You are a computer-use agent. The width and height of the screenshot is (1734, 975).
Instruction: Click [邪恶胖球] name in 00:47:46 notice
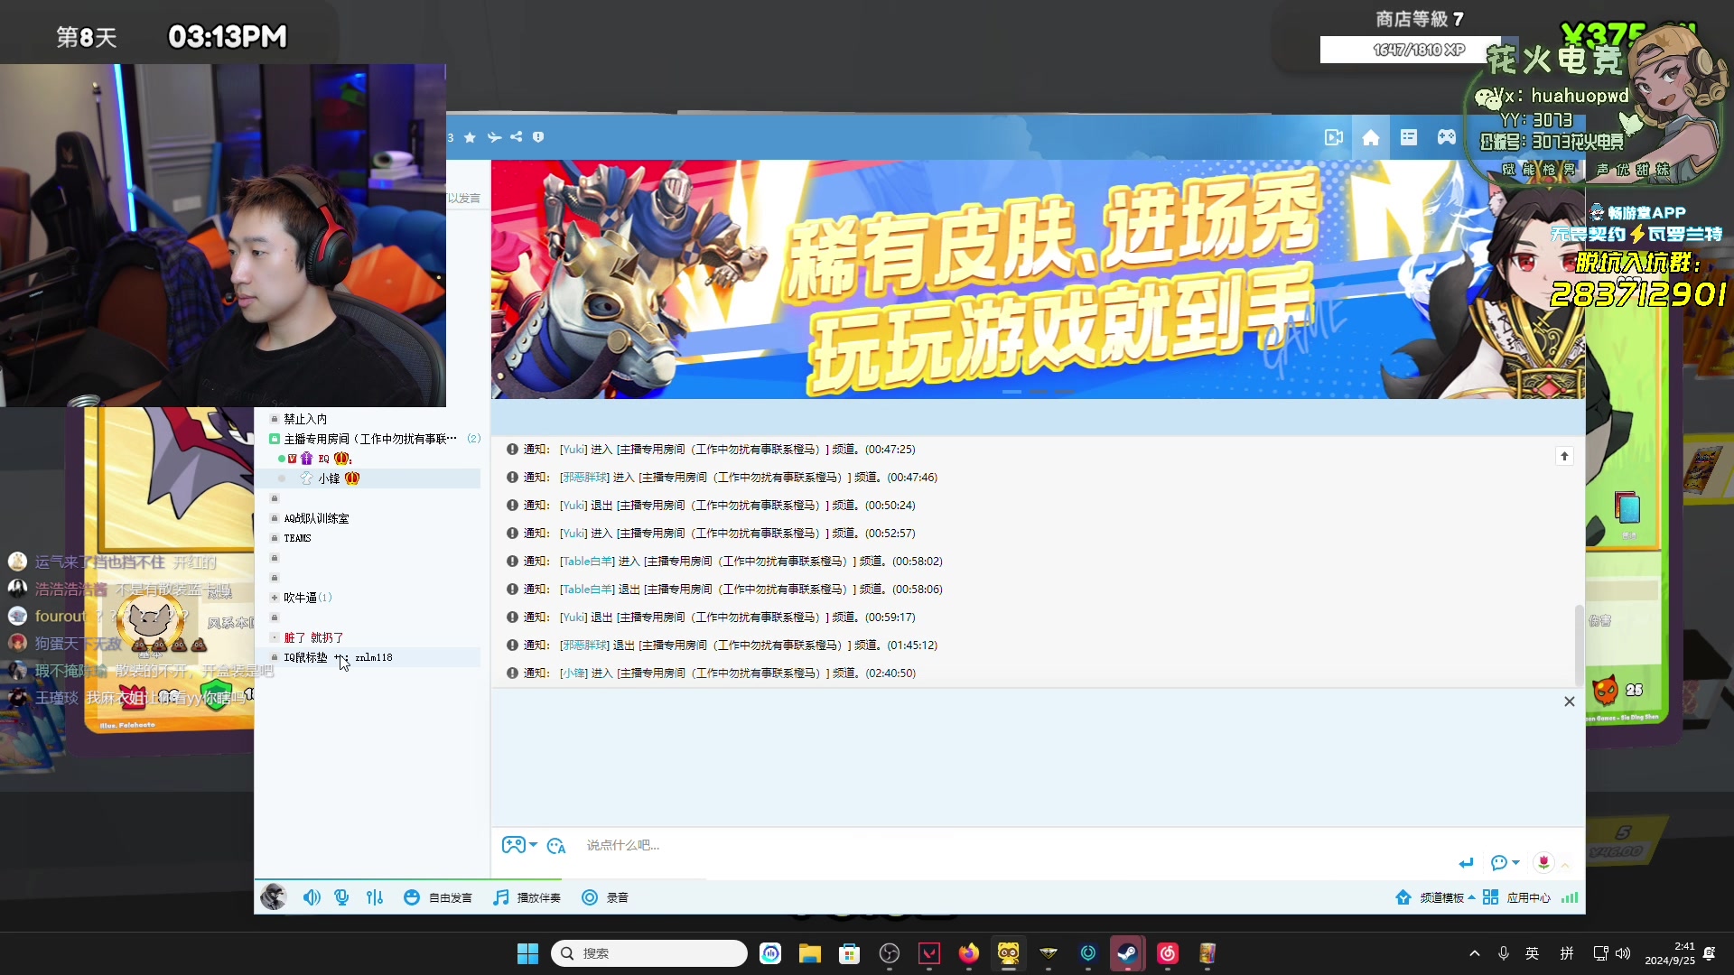[584, 478]
